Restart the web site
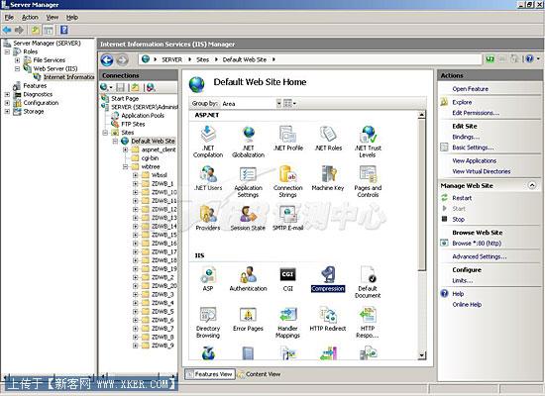545x396 pixels. (x=462, y=198)
